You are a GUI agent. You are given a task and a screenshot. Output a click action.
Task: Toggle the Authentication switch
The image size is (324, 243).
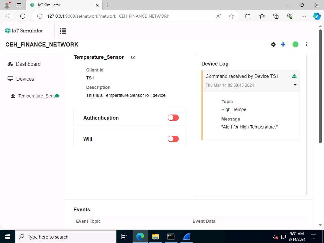pos(173,118)
